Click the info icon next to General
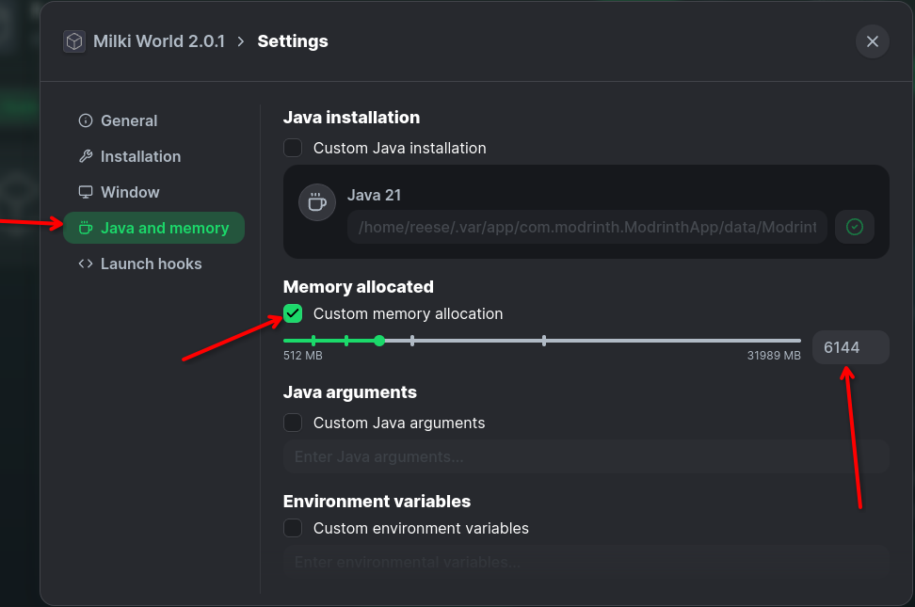 pos(86,120)
